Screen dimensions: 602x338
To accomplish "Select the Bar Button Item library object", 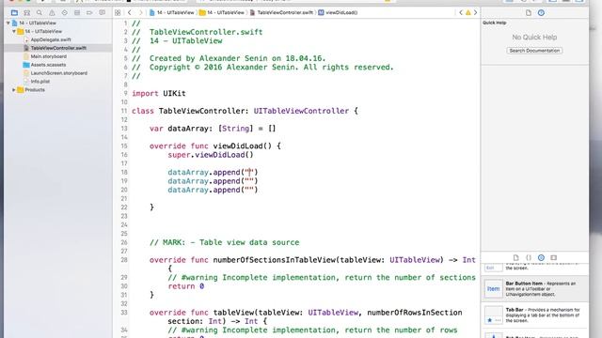I will pyautogui.click(x=534, y=288).
